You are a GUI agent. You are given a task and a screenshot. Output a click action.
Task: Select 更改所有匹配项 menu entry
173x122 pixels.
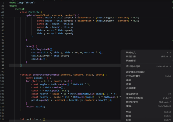(x=147, y=98)
